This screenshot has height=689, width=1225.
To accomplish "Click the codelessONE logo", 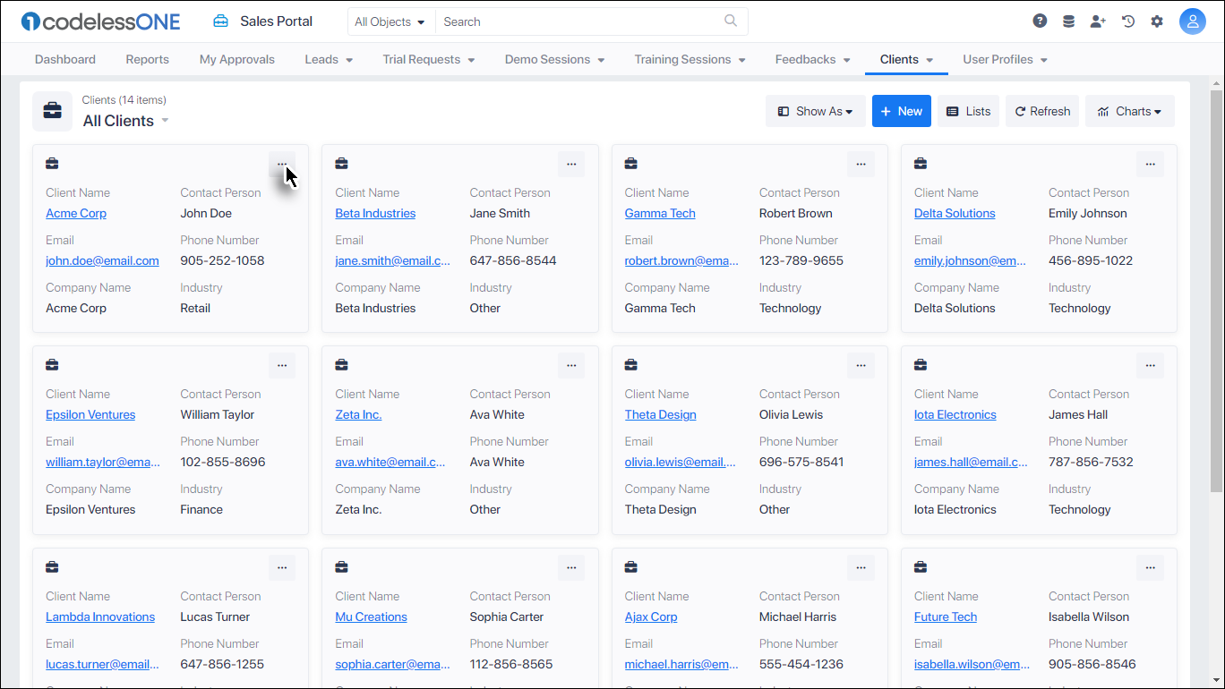I will 100,21.
